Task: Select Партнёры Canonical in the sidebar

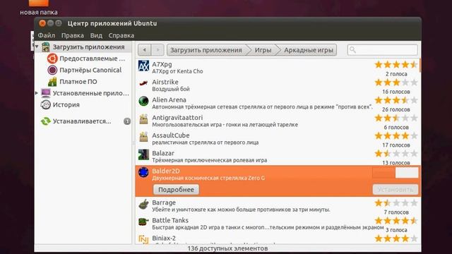Action: [x=90, y=70]
